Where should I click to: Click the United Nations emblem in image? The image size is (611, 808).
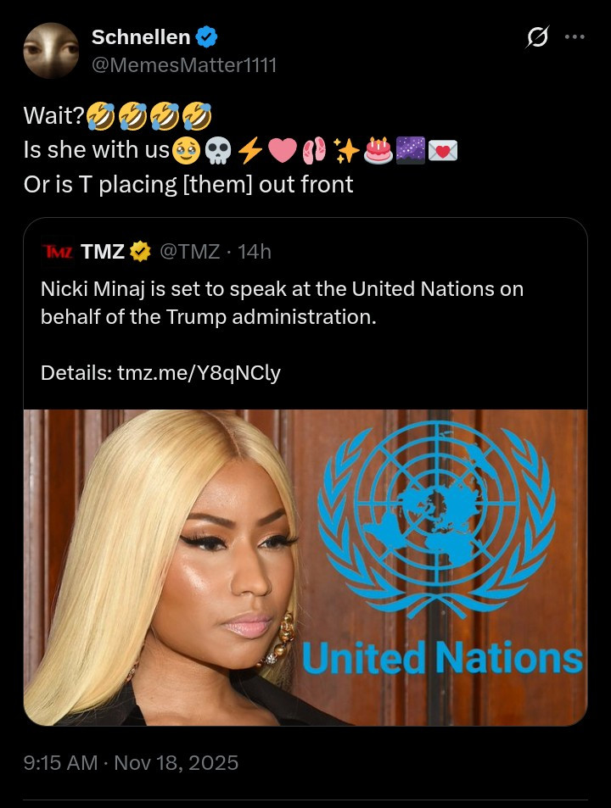tap(436, 520)
